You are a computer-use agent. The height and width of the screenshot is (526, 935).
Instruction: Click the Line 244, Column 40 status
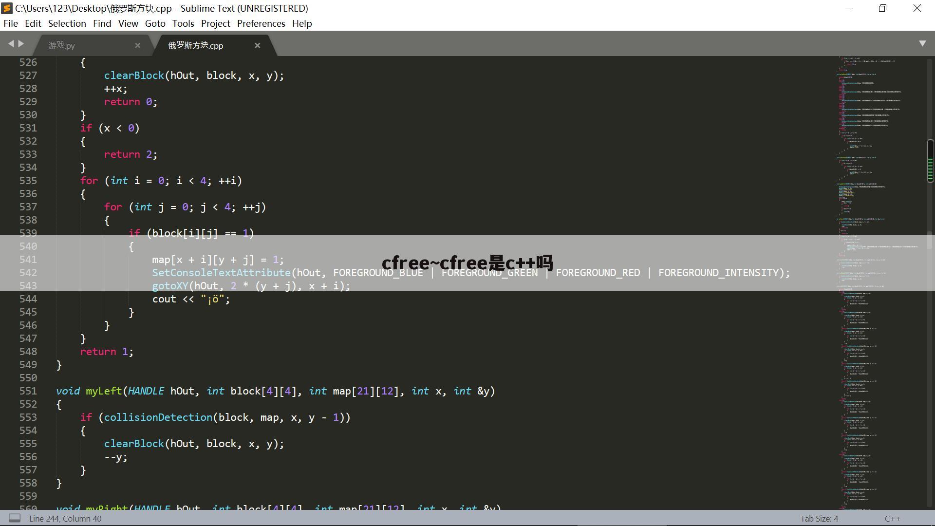pyautogui.click(x=65, y=519)
